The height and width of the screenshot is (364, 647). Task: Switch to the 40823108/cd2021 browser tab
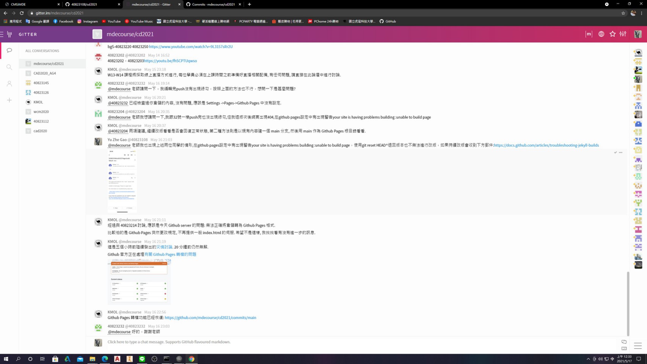[92, 4]
